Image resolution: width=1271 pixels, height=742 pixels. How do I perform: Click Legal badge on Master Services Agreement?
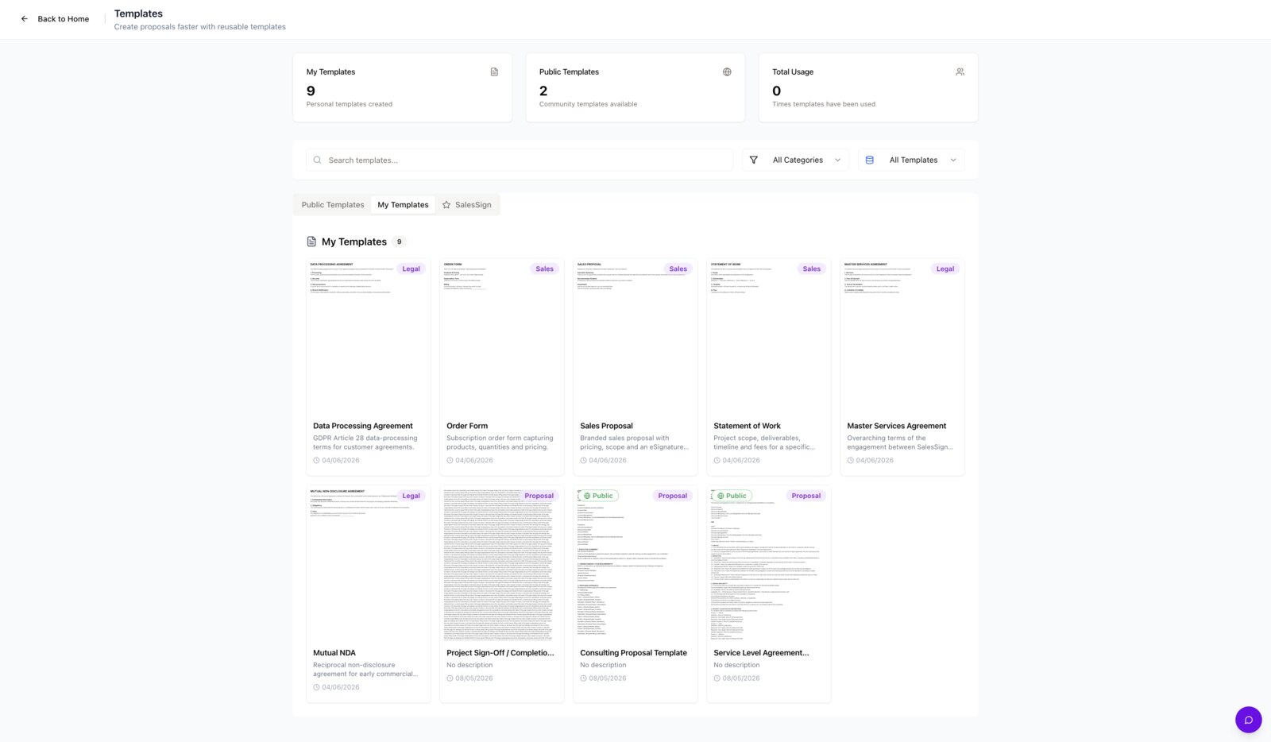coord(945,269)
